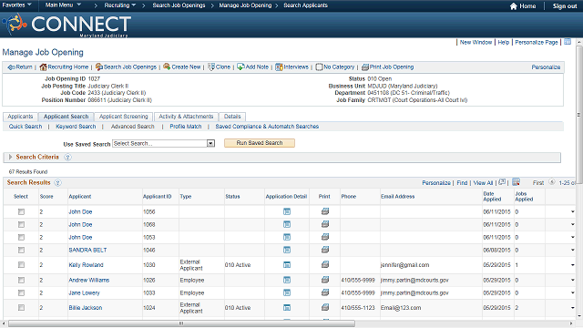Viewport: 583px width, 328px height.
Task: Click the Search Results help question icon
Action: [57, 182]
